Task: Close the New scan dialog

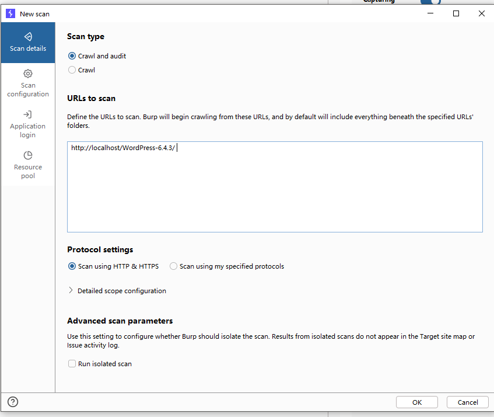Action: [481, 13]
